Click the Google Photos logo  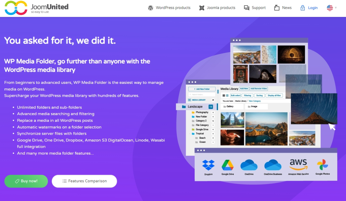click(x=322, y=165)
